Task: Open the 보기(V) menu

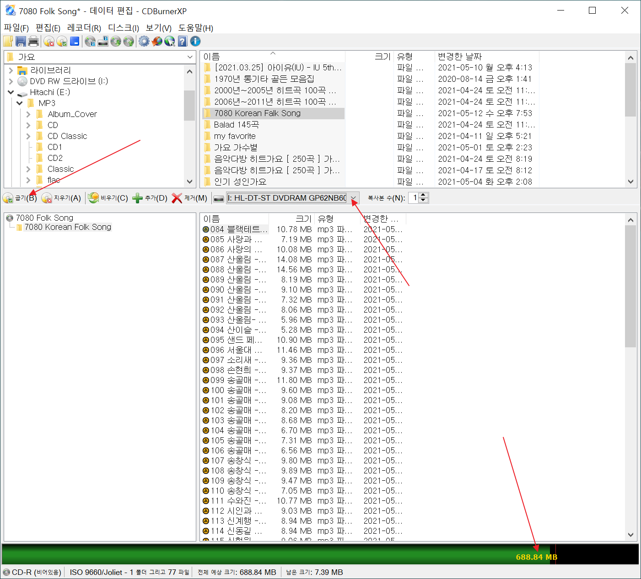Action: pyautogui.click(x=158, y=28)
